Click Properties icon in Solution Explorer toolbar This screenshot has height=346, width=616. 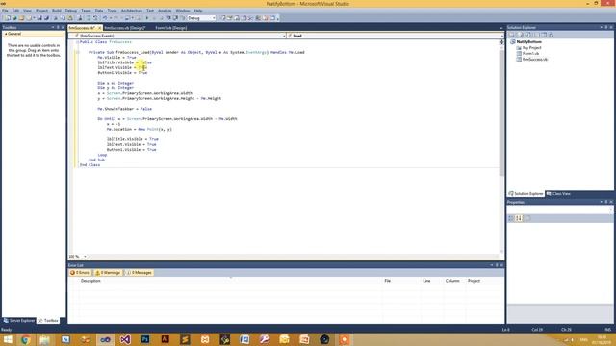(511, 35)
